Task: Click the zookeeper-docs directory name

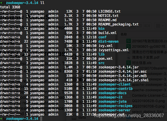Action: point(112,93)
